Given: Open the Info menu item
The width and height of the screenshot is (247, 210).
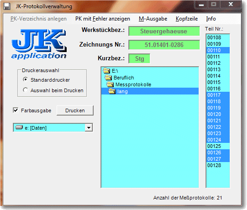Looking at the screenshot, I should pos(211,19).
